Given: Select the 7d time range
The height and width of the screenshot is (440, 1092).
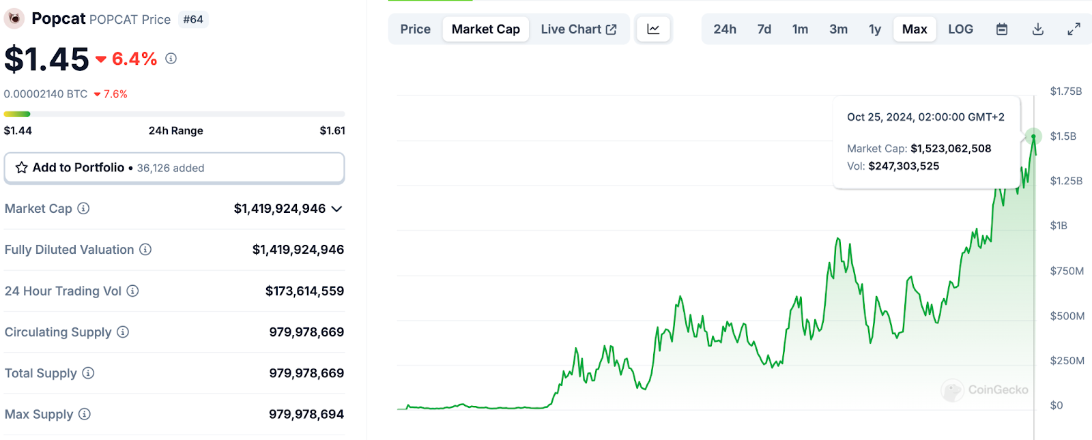Looking at the screenshot, I should tap(764, 29).
